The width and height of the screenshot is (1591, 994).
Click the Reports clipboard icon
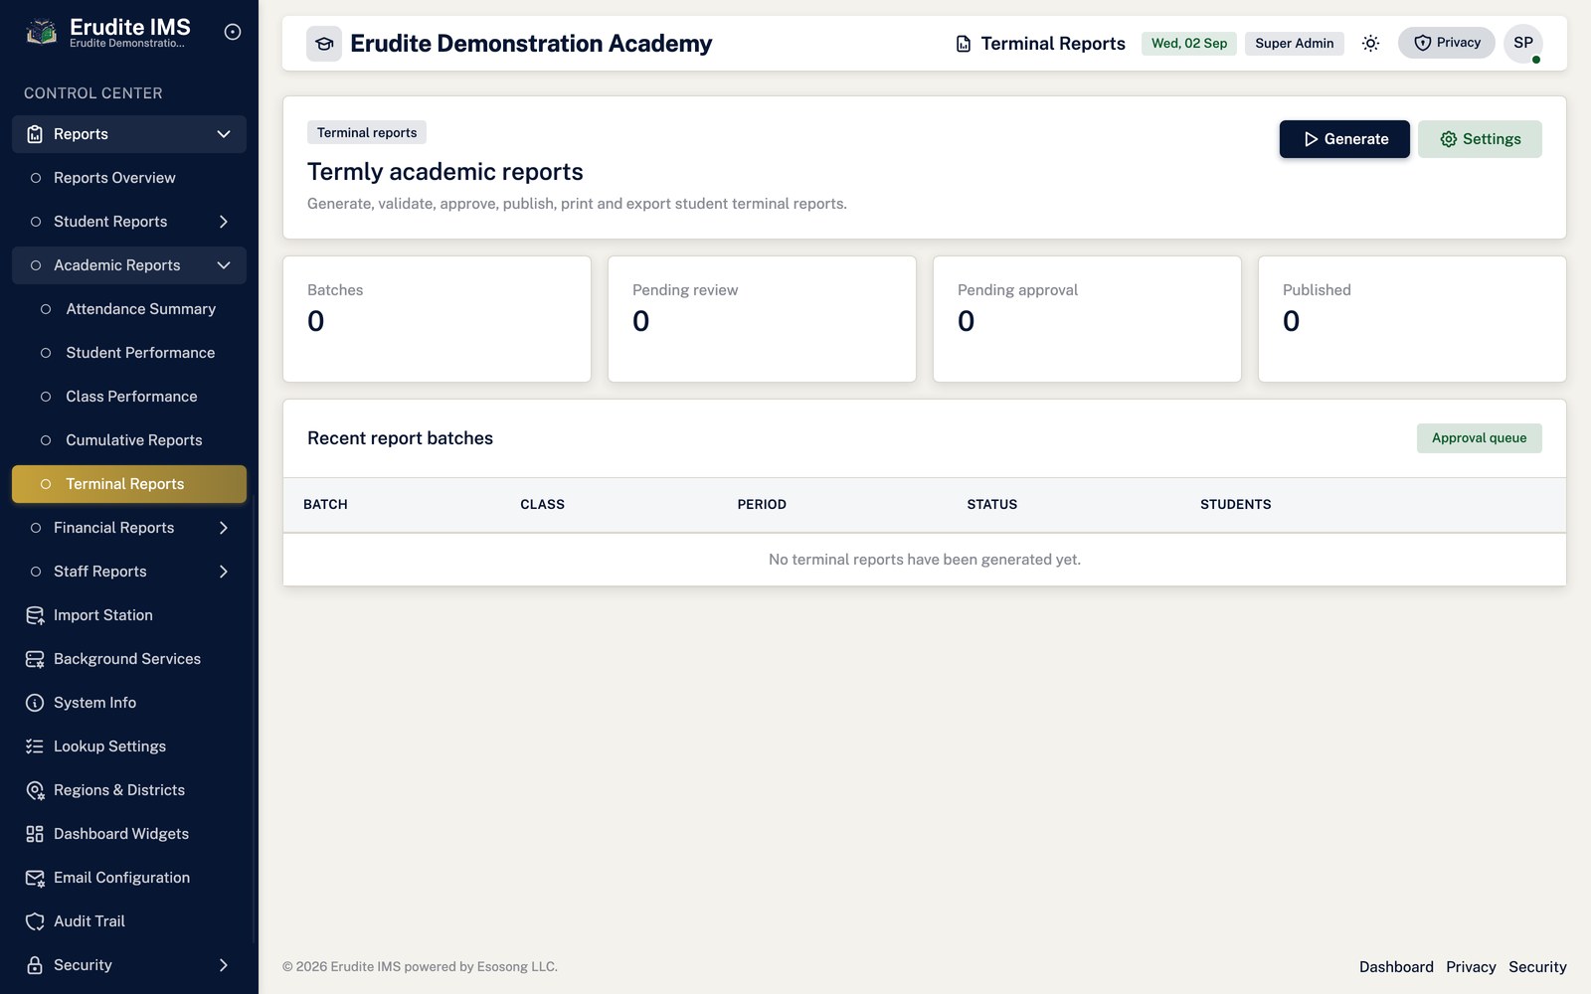click(x=35, y=134)
